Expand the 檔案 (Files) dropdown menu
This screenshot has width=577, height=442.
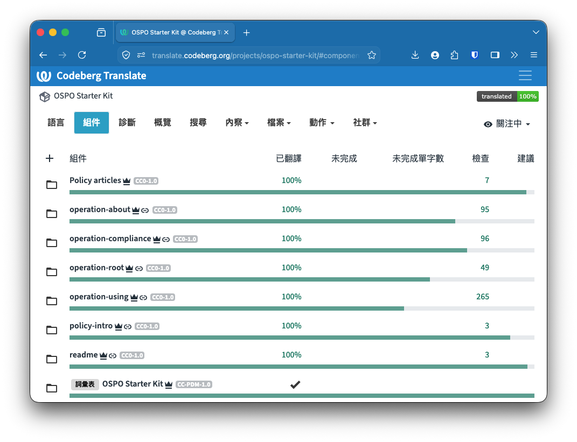tap(279, 122)
